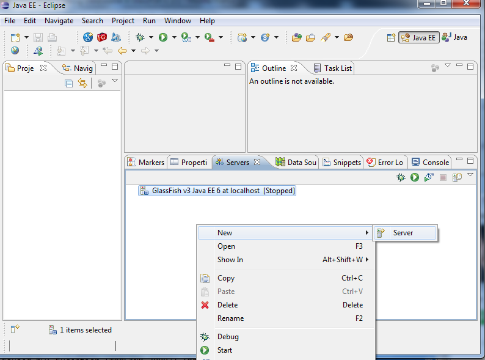Click the Search flashlight icon in toolbar
The image size is (485, 360).
coord(326,37)
